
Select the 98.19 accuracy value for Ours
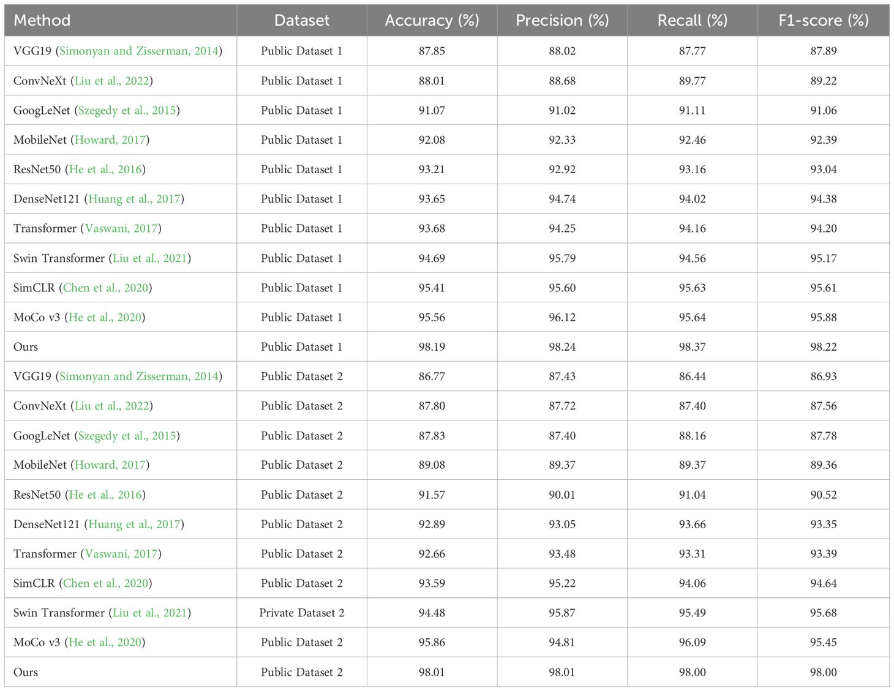pyautogui.click(x=432, y=347)
